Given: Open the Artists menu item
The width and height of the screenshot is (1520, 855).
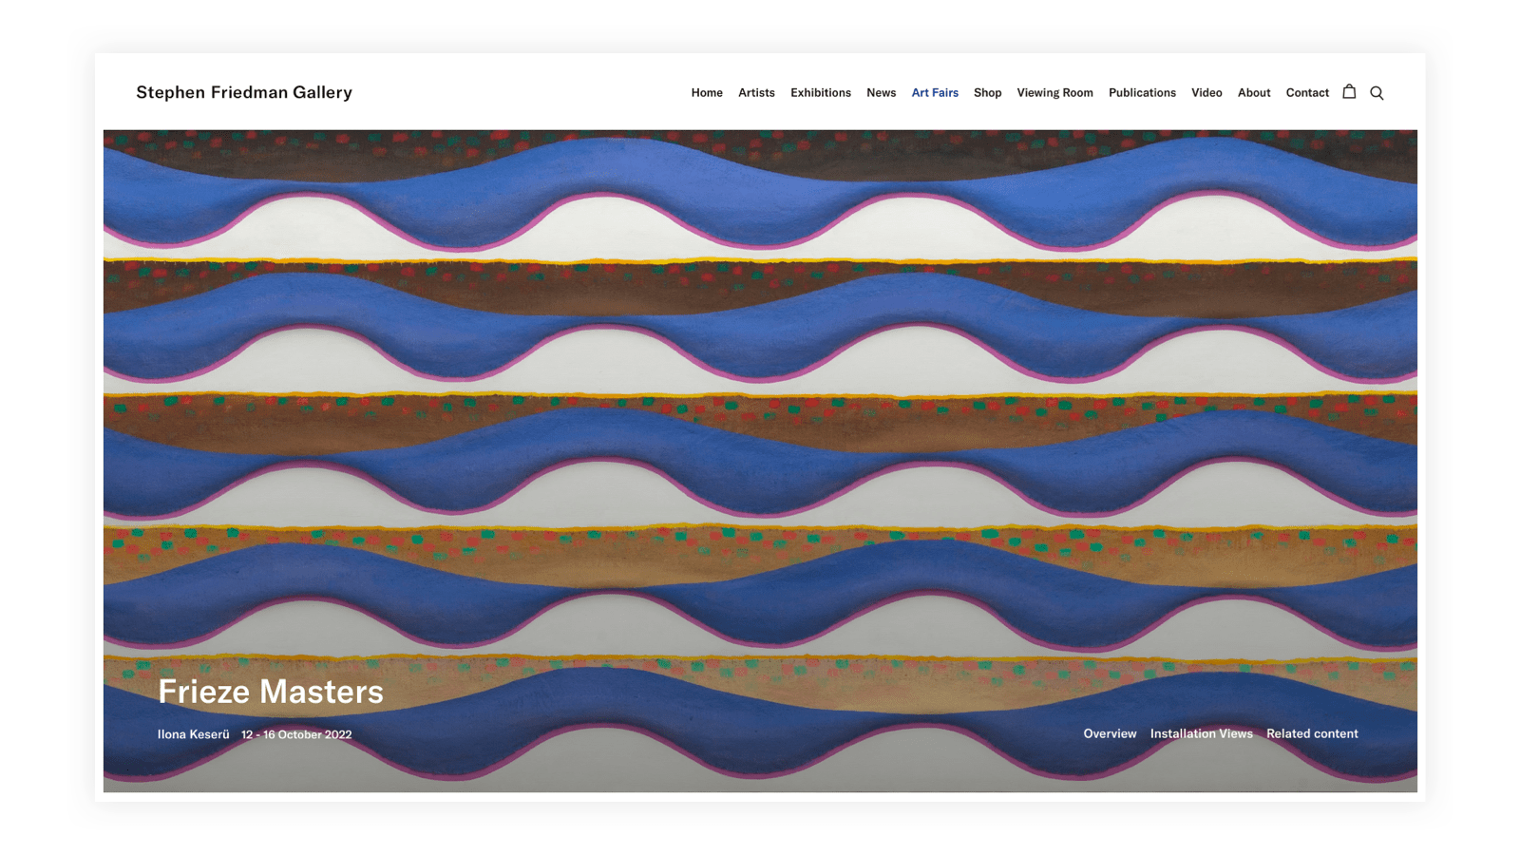Looking at the screenshot, I should tap(756, 93).
